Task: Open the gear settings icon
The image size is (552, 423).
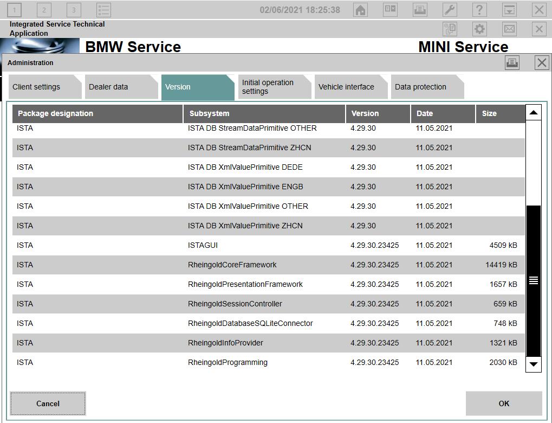Action: pyautogui.click(x=479, y=29)
